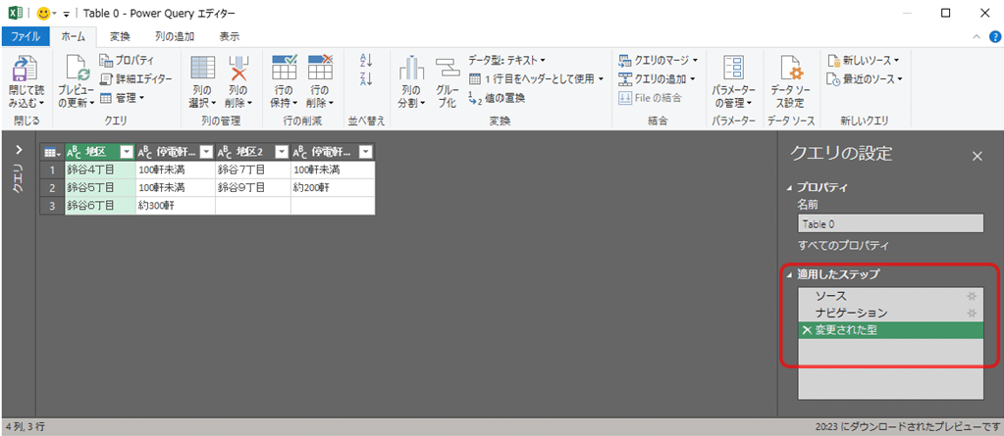Click the cell 鉢谷6丁目

coord(100,205)
